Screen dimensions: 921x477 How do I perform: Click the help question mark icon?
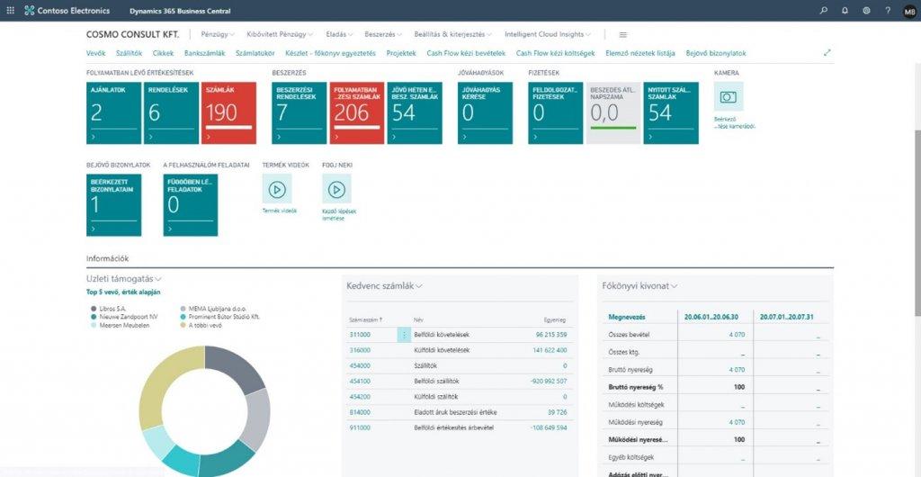point(888,11)
